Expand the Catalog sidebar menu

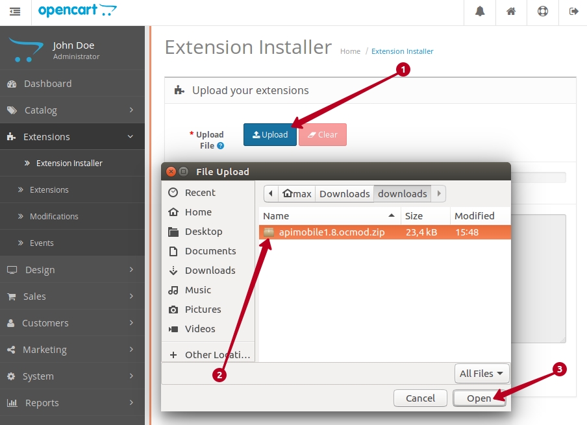(72, 110)
